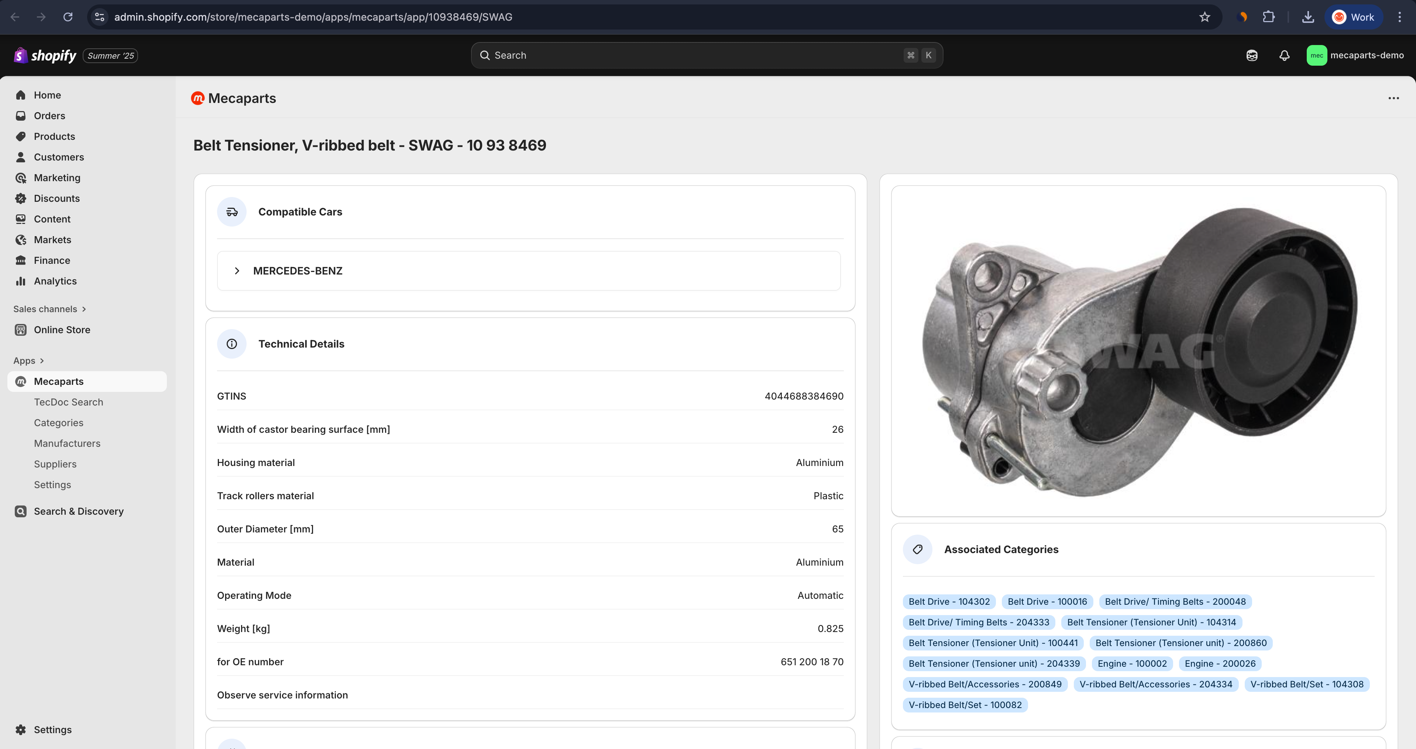Open TecDoc Search in the sidebar

click(x=68, y=402)
